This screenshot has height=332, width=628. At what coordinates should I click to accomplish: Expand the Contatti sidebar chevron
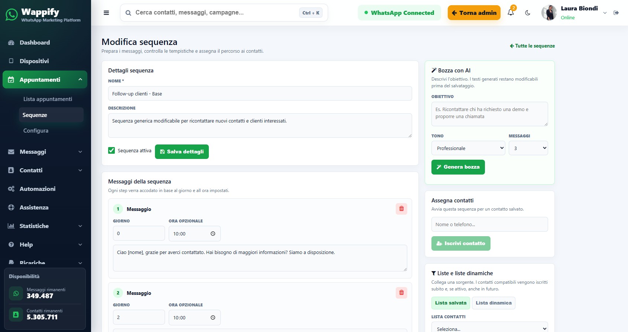(x=80, y=170)
